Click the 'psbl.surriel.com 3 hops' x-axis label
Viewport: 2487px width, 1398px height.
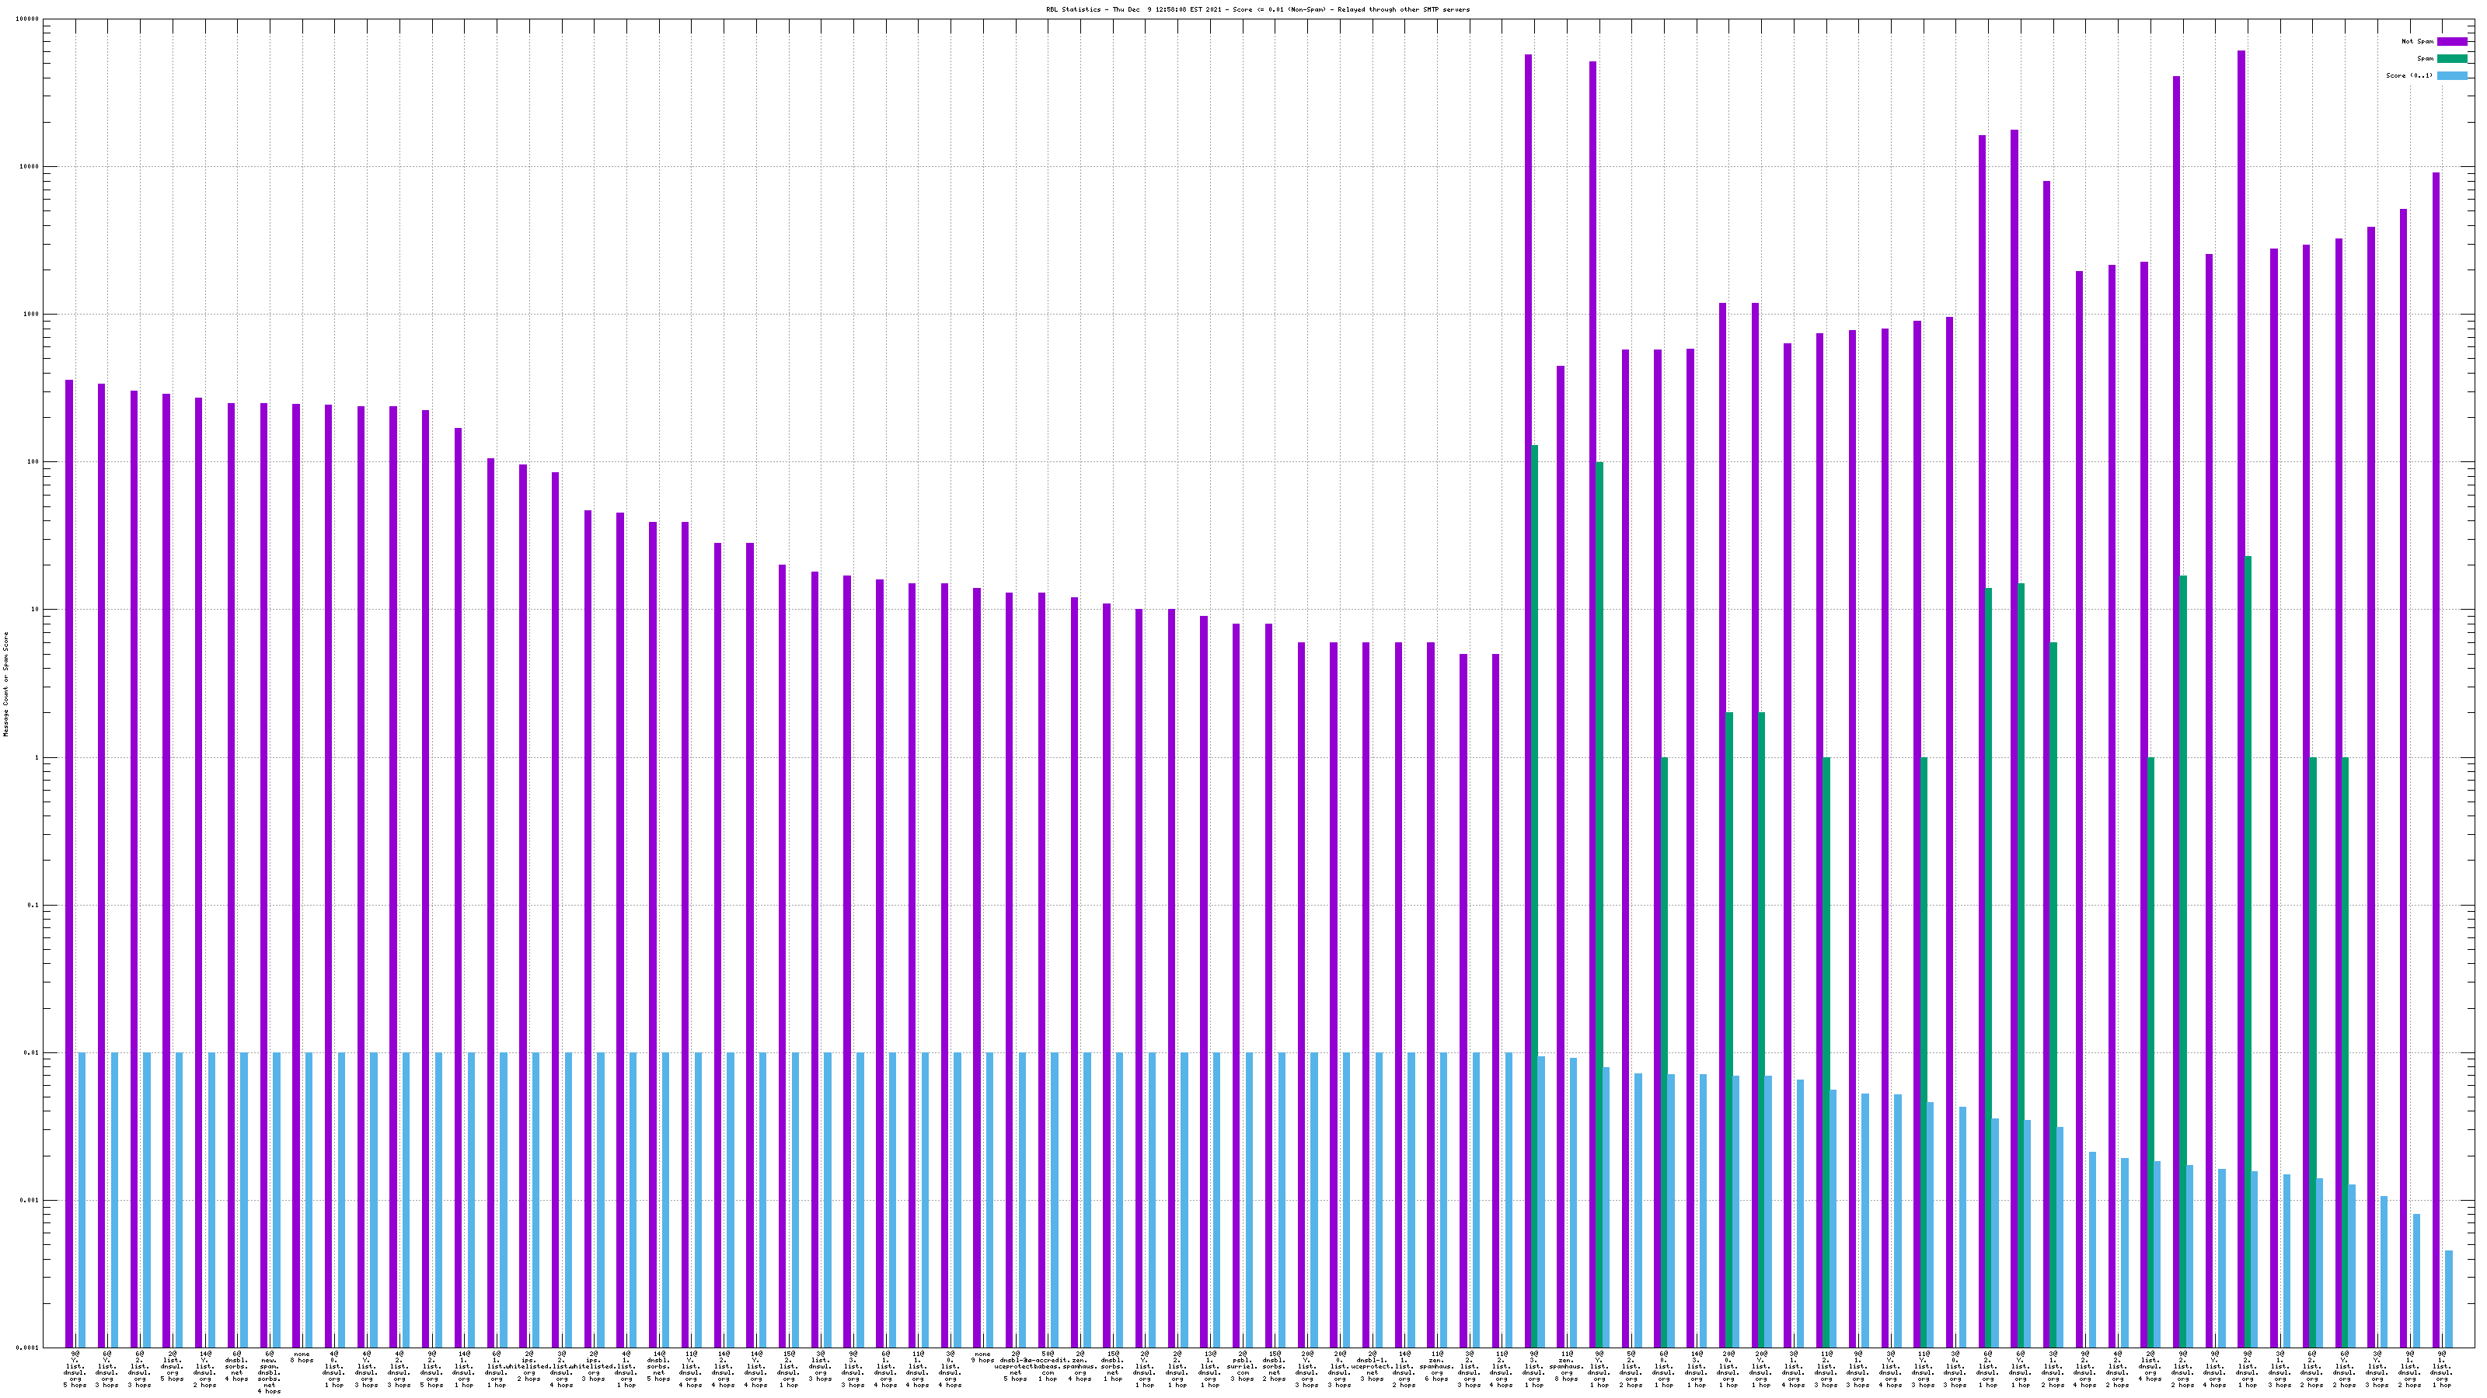pos(1242,1366)
